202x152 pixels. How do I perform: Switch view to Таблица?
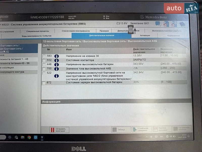[121, 129]
